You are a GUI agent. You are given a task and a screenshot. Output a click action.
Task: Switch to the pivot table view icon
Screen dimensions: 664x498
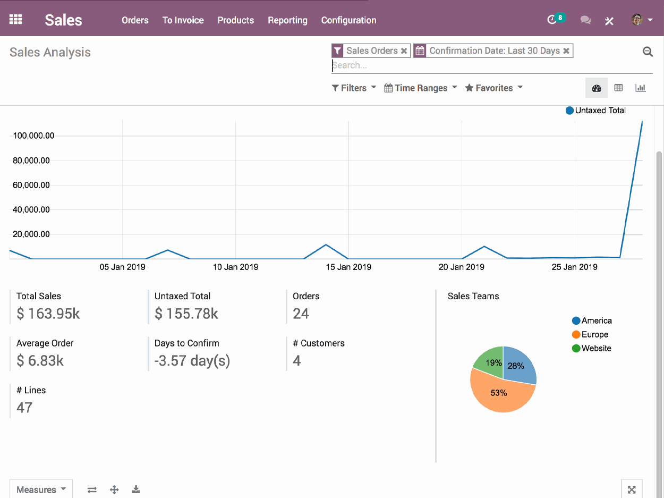pos(618,88)
